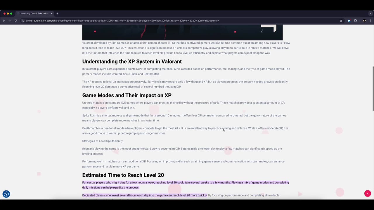Reload the current page

[15, 21]
